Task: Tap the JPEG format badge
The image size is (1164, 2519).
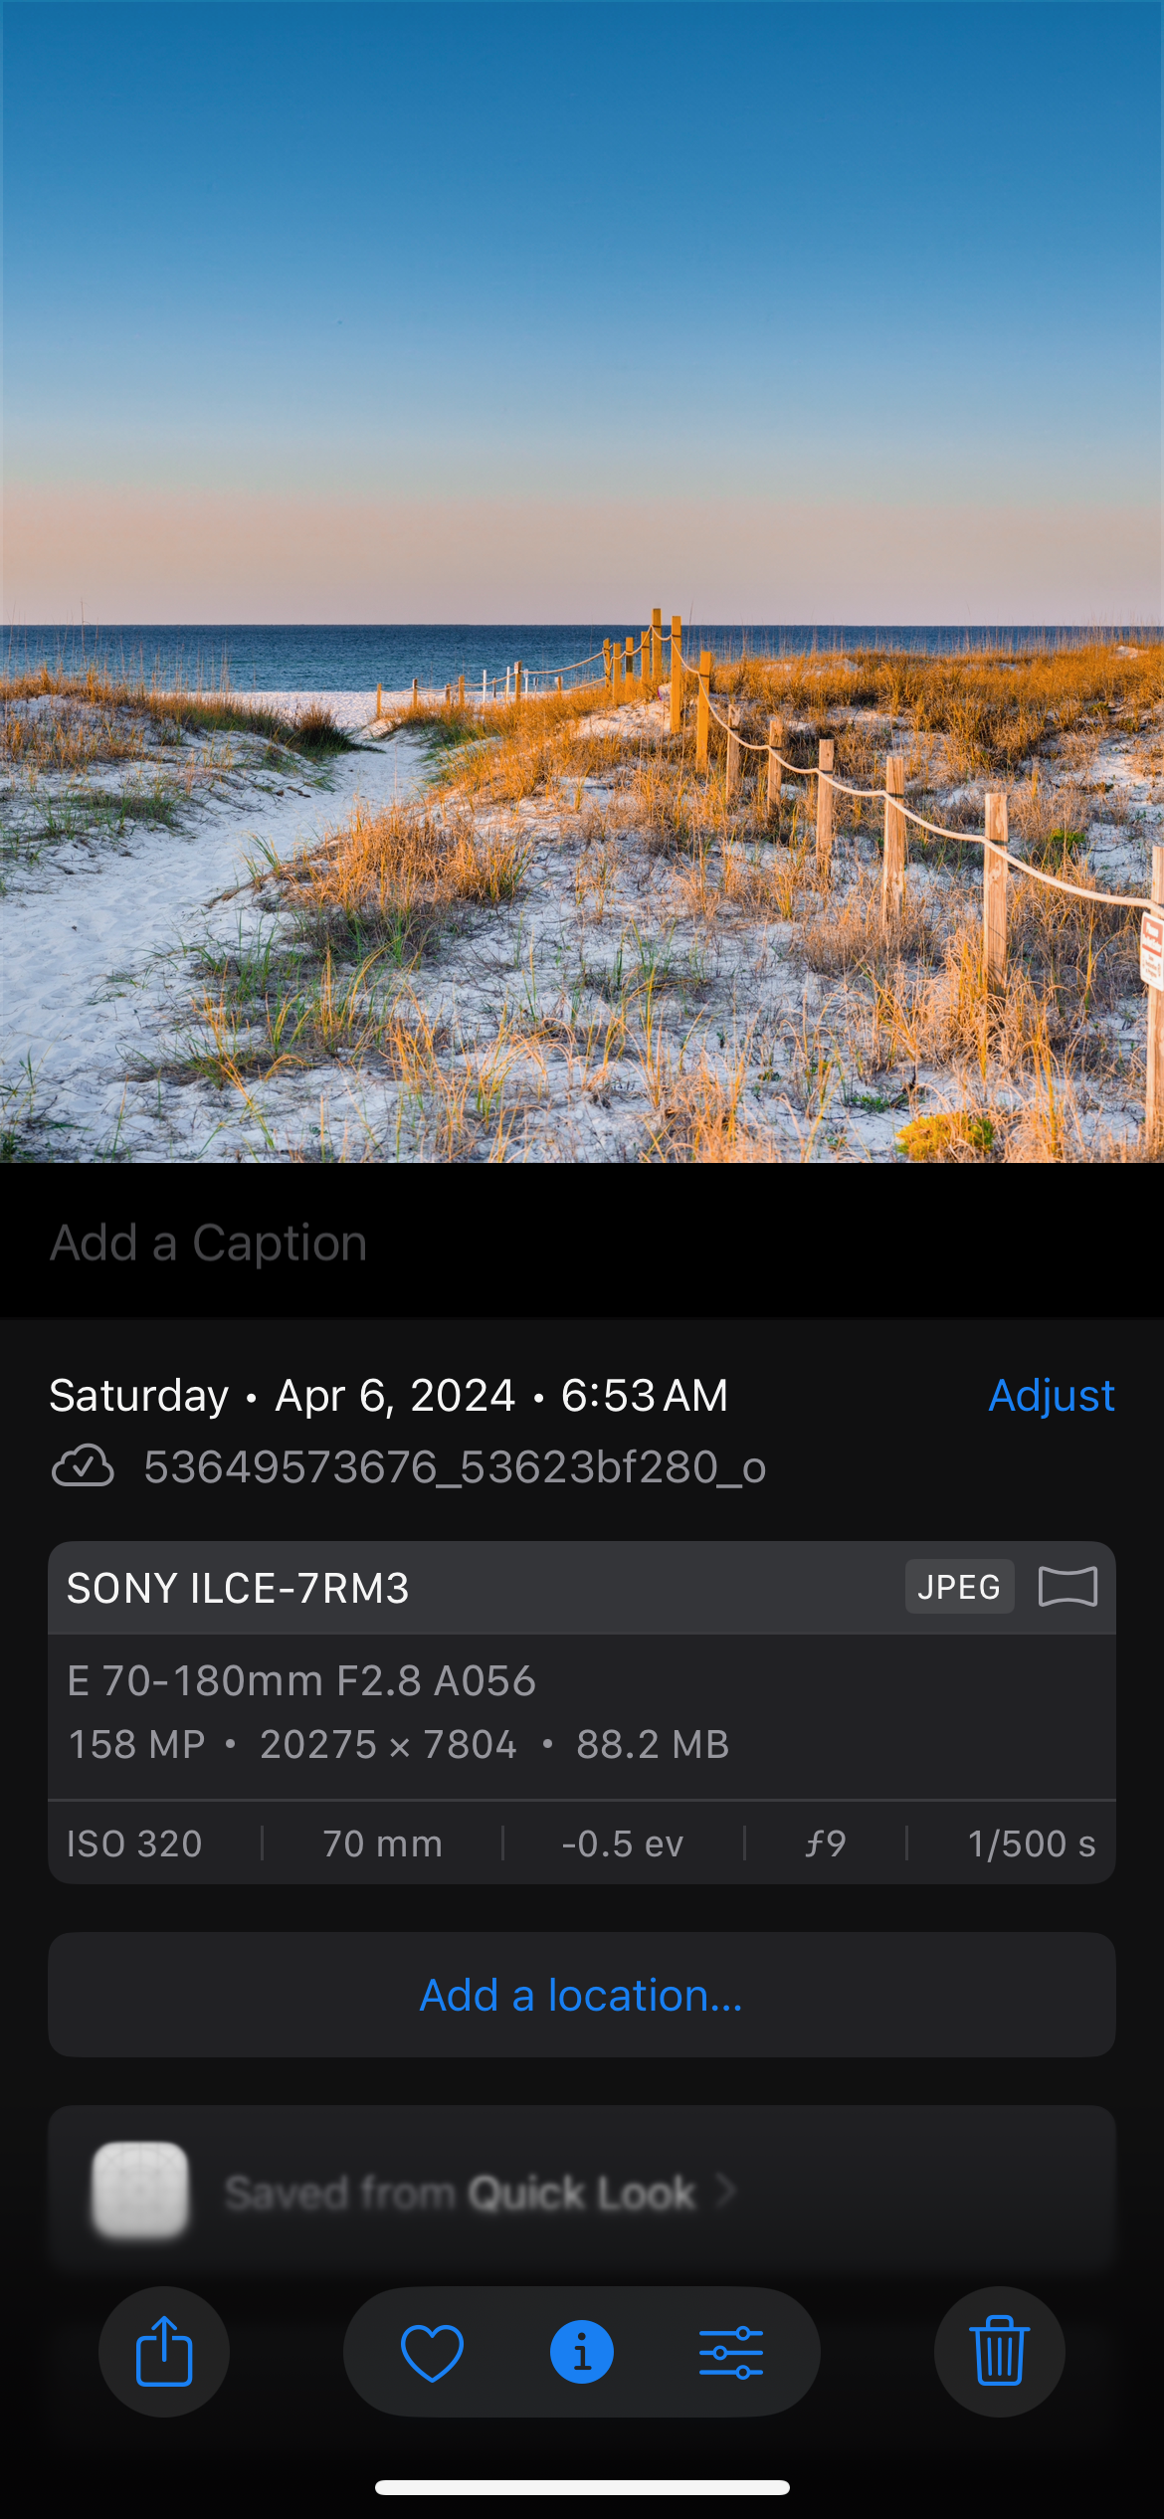Action: tap(959, 1586)
